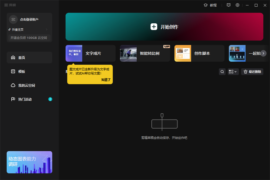Click the 开始创作 start creating banner
This screenshot has height=180, width=270.
[x=164, y=27]
